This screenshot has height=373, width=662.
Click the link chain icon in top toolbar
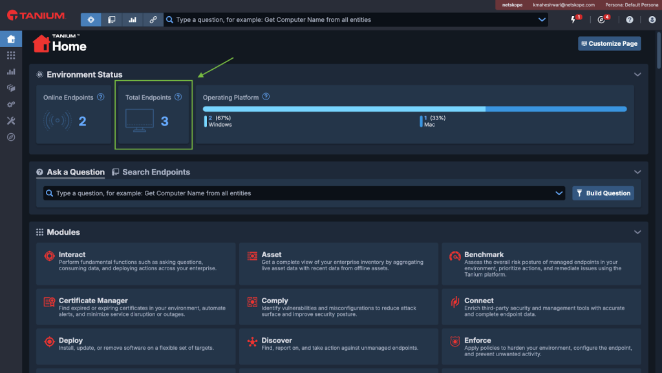point(153,19)
